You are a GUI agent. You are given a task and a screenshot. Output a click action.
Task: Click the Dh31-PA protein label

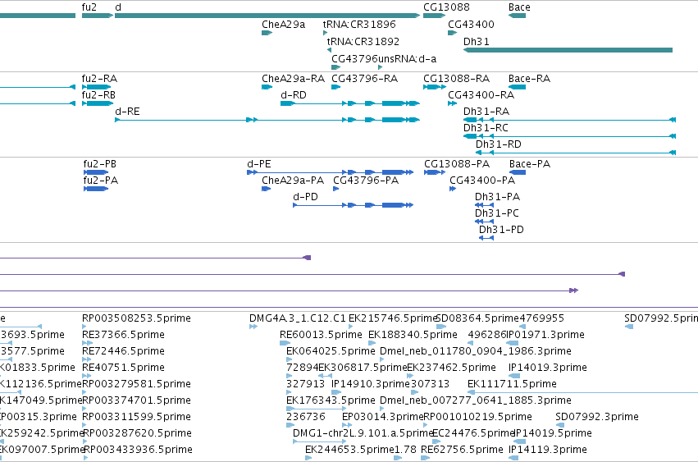pyautogui.click(x=497, y=197)
